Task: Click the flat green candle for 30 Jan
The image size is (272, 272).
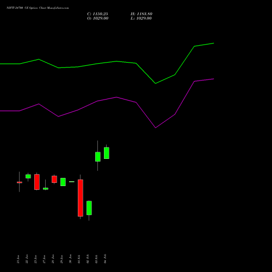Action: pyautogui.click(x=72, y=182)
